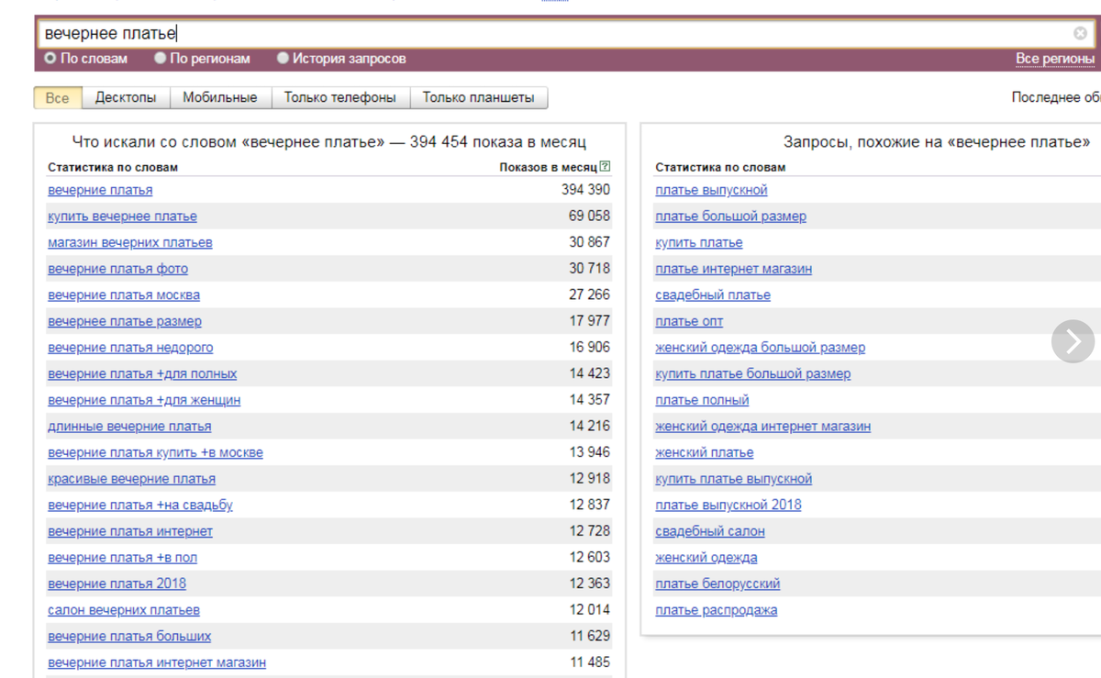Open the платье интернет магазин link

point(734,269)
